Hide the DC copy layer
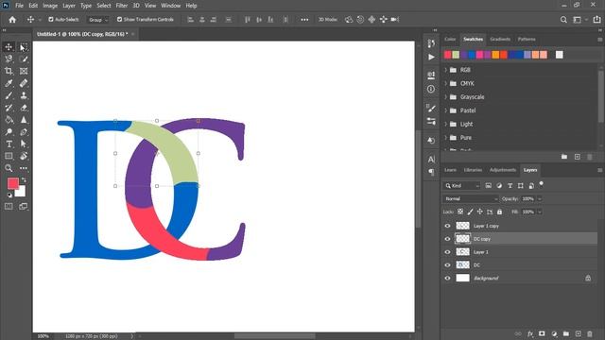 pos(447,239)
